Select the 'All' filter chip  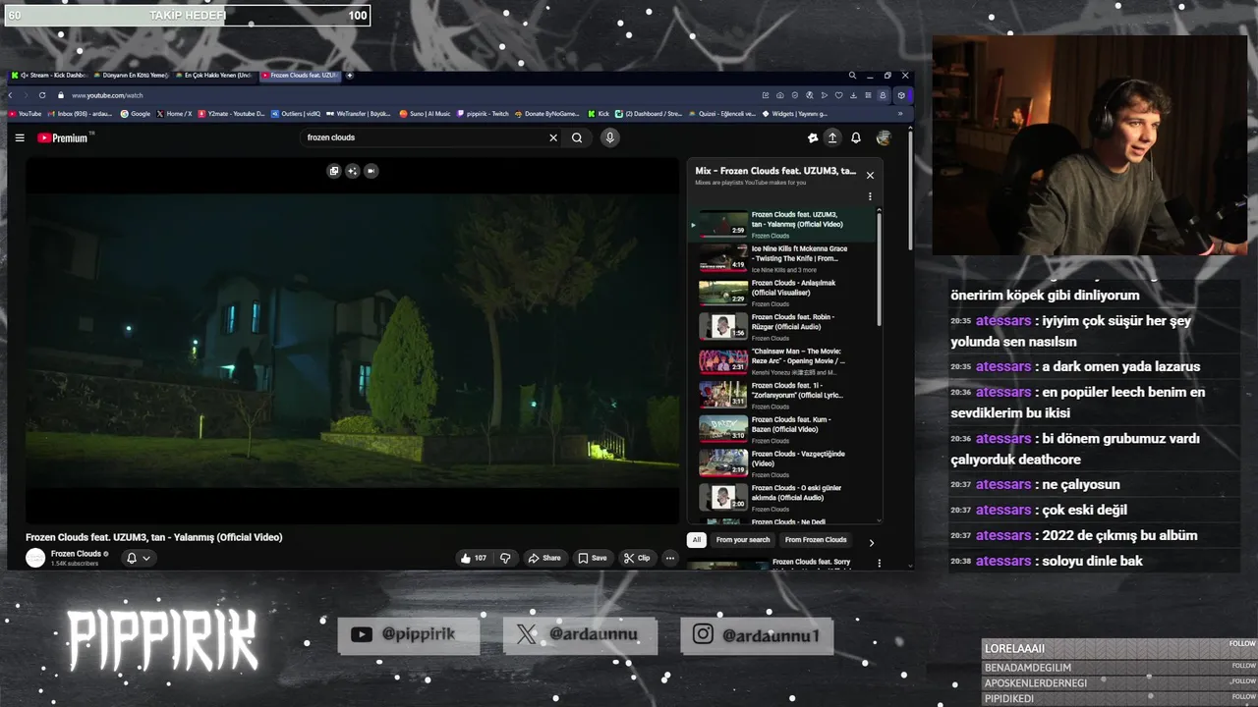[x=697, y=539]
